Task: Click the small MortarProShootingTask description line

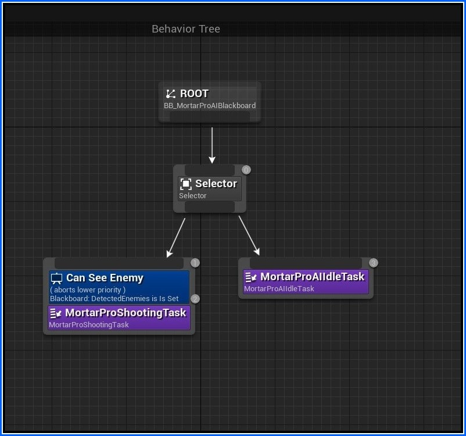Action: (x=89, y=325)
